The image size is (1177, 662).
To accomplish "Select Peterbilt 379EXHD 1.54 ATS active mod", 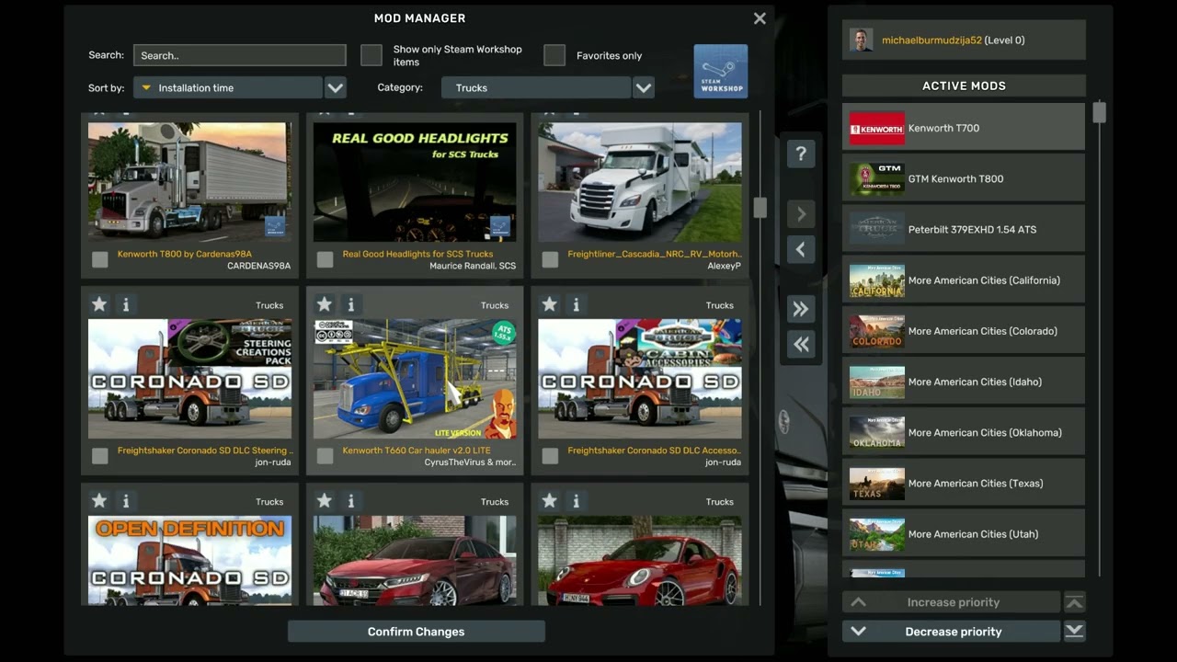I will (x=964, y=229).
